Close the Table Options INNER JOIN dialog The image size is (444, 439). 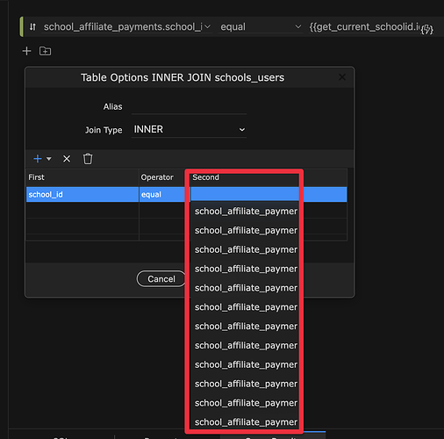[x=342, y=77]
